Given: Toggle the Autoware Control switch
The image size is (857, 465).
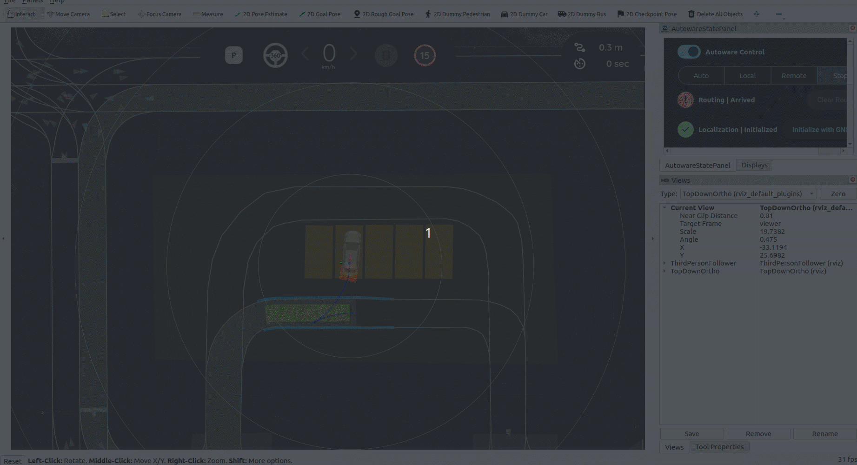Looking at the screenshot, I should pyautogui.click(x=689, y=52).
